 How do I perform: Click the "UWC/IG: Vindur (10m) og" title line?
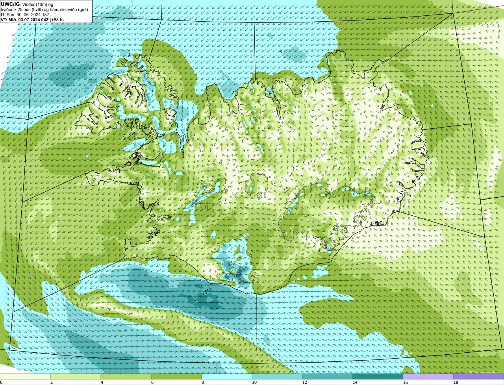pos(27,4)
